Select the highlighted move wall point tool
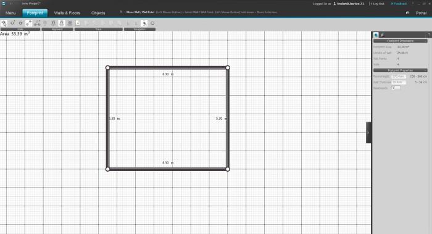 coord(28,23)
